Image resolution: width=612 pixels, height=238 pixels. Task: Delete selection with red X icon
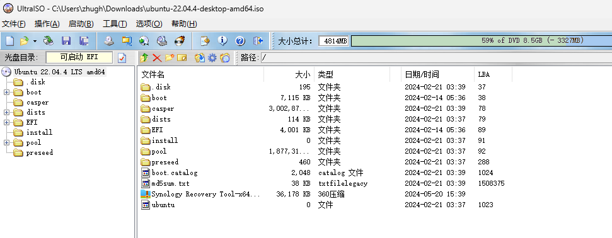tap(157, 58)
